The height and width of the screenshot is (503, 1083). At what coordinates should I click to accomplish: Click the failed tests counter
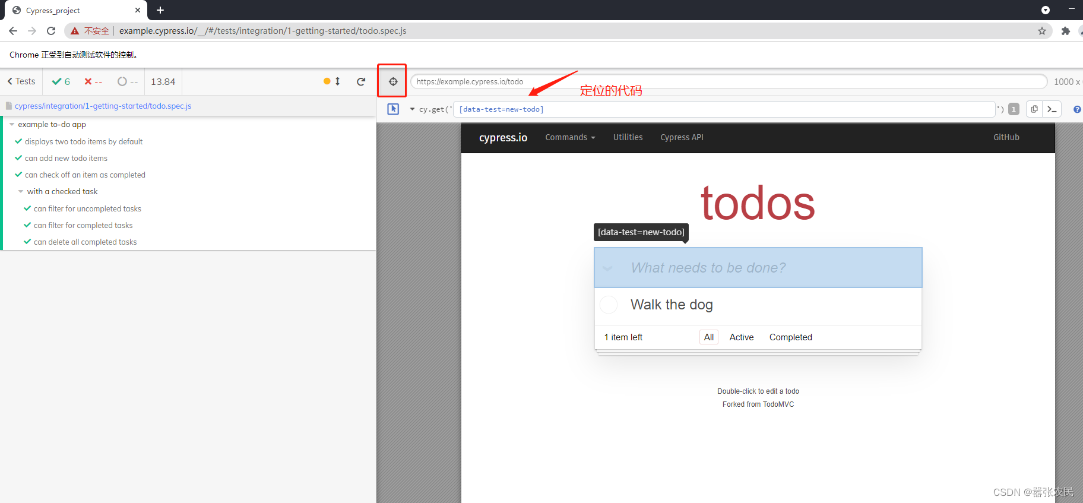tap(93, 81)
